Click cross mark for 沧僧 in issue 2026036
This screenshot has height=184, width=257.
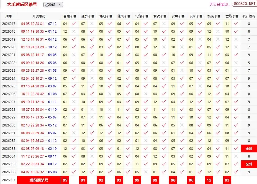click(x=146, y=172)
